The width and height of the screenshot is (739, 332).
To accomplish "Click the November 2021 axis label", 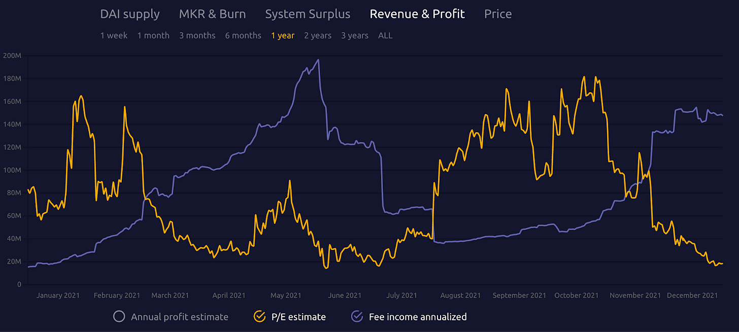I will click(635, 296).
